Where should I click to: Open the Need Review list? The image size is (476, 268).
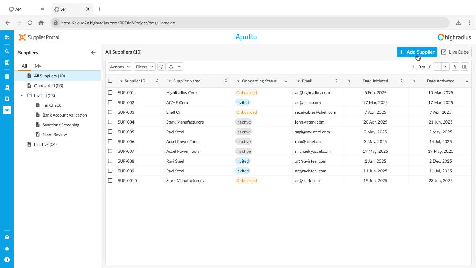(x=54, y=134)
